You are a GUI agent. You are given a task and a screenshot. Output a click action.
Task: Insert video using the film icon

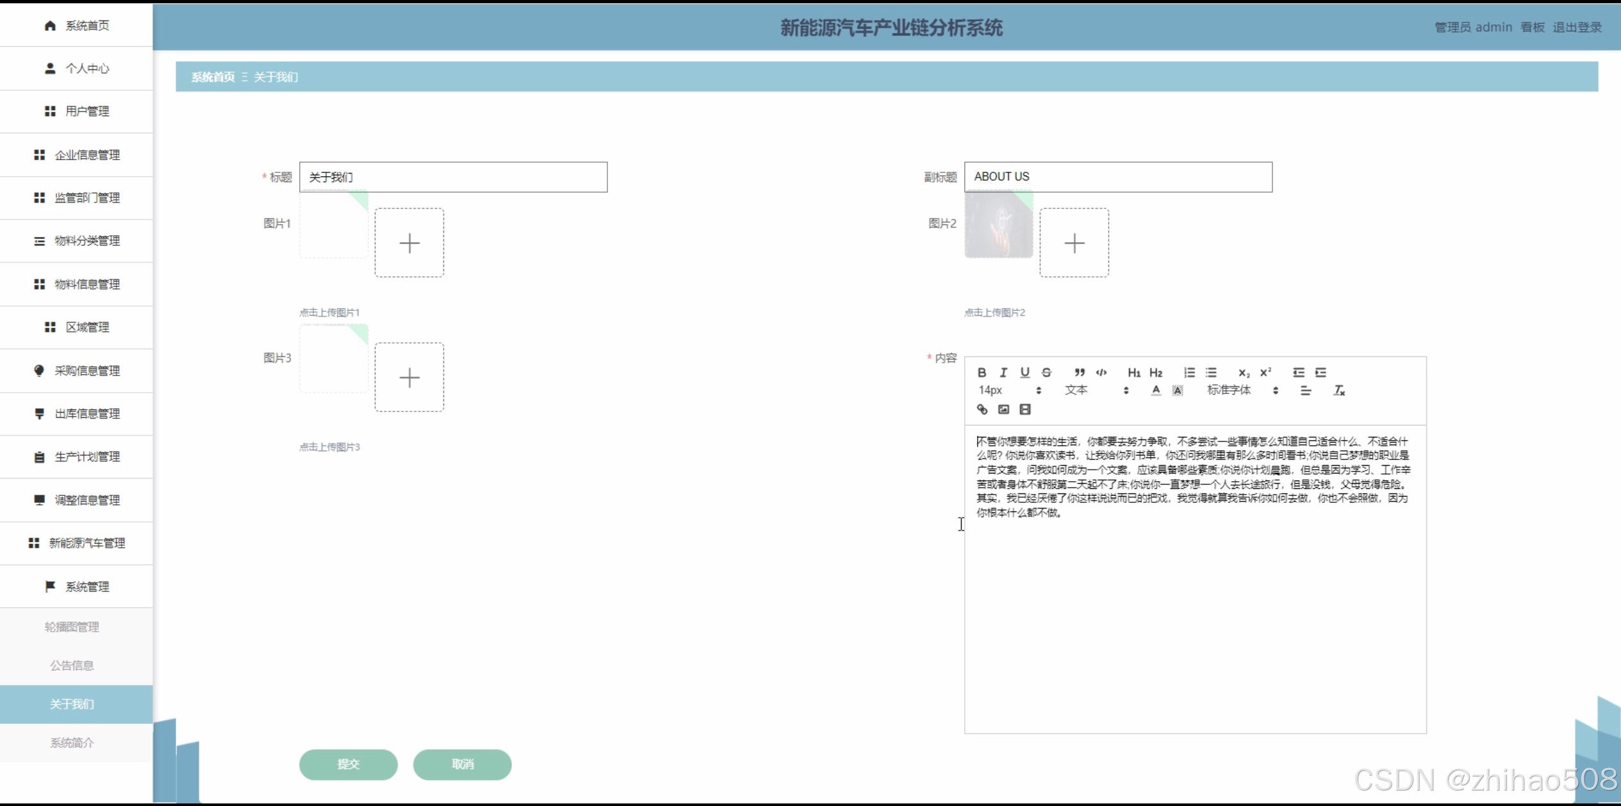tap(1025, 409)
